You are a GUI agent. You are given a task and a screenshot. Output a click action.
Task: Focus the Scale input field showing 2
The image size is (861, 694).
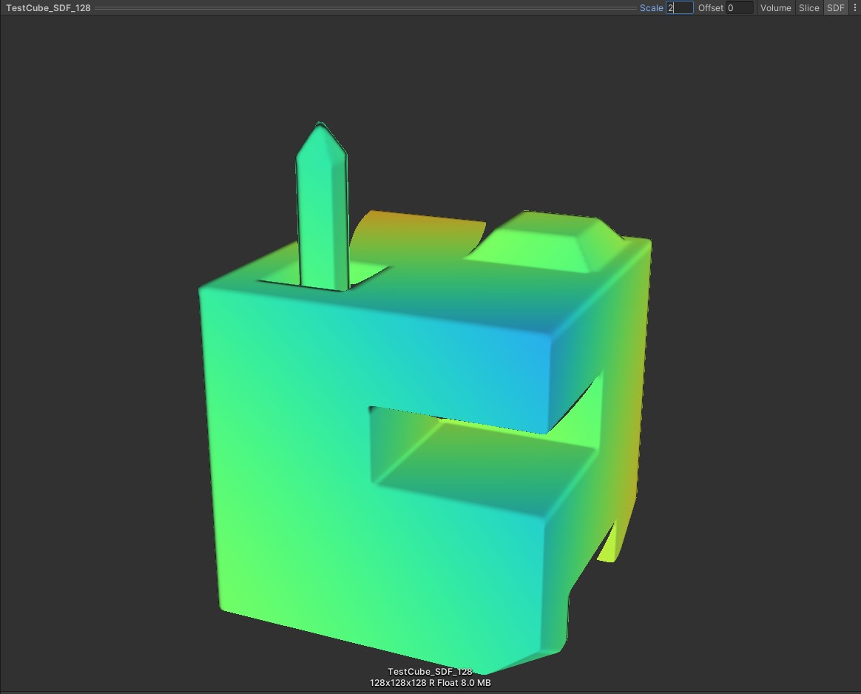pyautogui.click(x=681, y=7)
